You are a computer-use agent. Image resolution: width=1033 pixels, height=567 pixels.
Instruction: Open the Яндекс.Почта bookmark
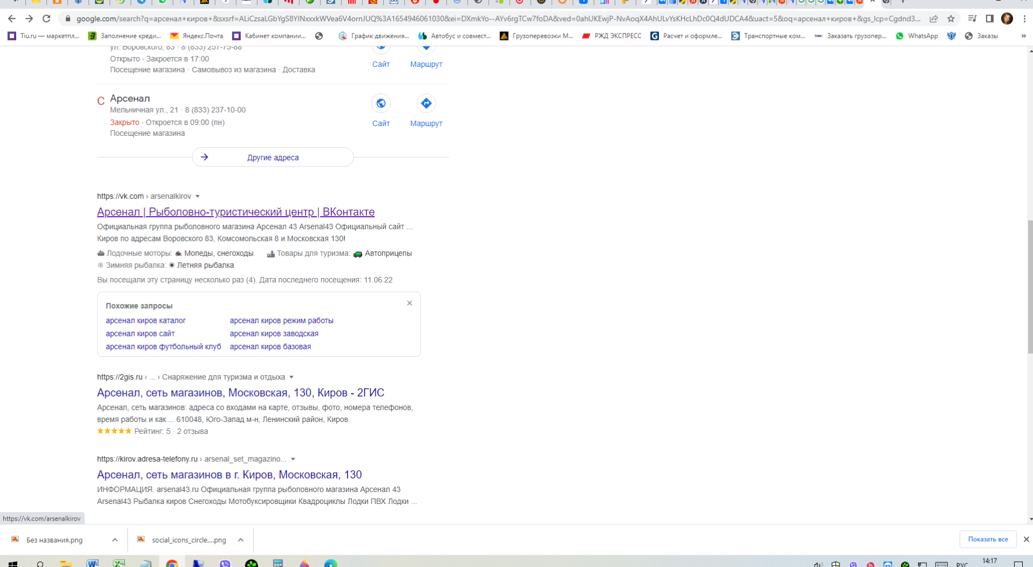[196, 36]
